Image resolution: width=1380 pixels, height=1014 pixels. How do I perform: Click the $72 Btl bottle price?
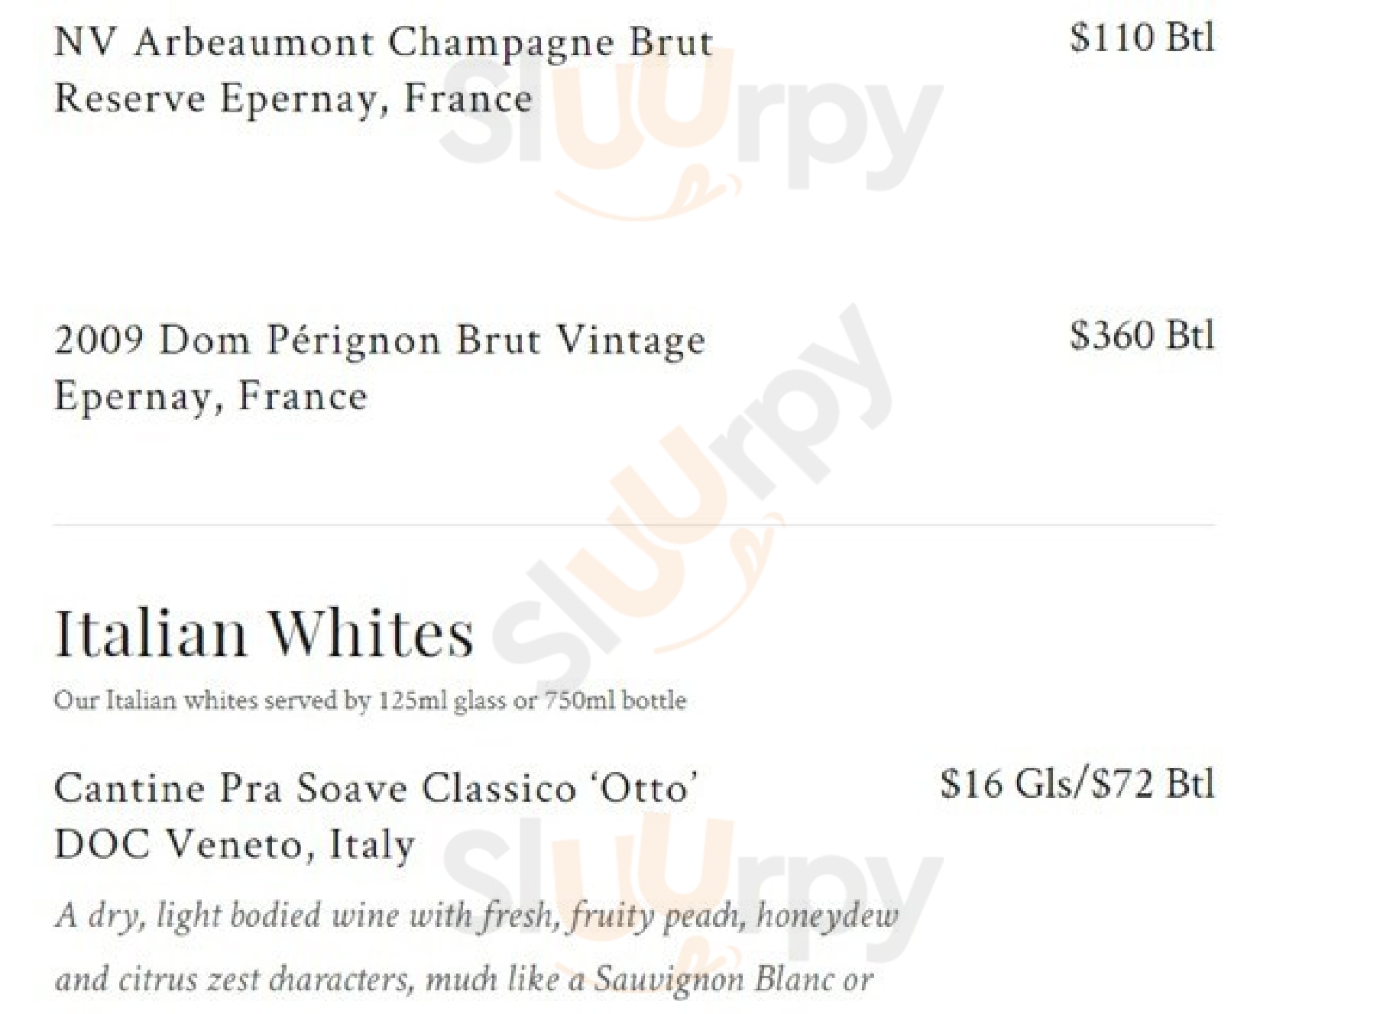[1153, 785]
